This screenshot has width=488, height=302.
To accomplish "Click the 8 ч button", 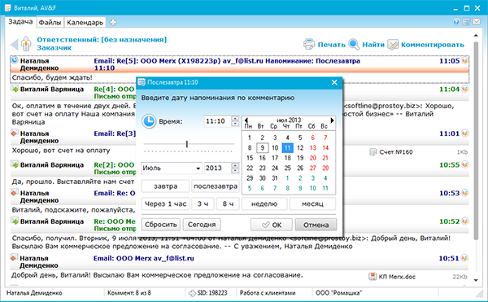I will click(x=228, y=204).
